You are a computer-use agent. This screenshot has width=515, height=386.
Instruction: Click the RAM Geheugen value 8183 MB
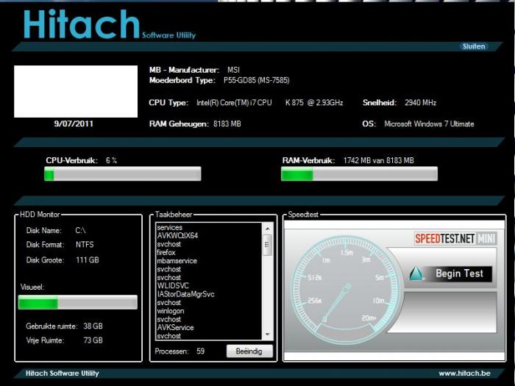227,124
